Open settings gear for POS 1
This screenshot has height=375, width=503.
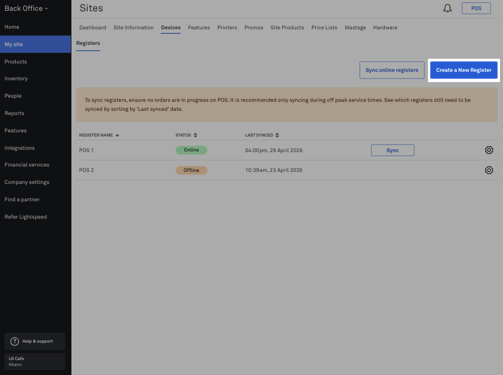pyautogui.click(x=489, y=150)
